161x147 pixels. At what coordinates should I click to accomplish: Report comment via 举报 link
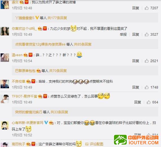click(x=123, y=35)
